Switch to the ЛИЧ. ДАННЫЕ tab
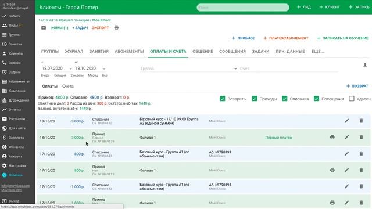Image resolution: width=372 pixels, height=209 pixels. tap(290, 52)
